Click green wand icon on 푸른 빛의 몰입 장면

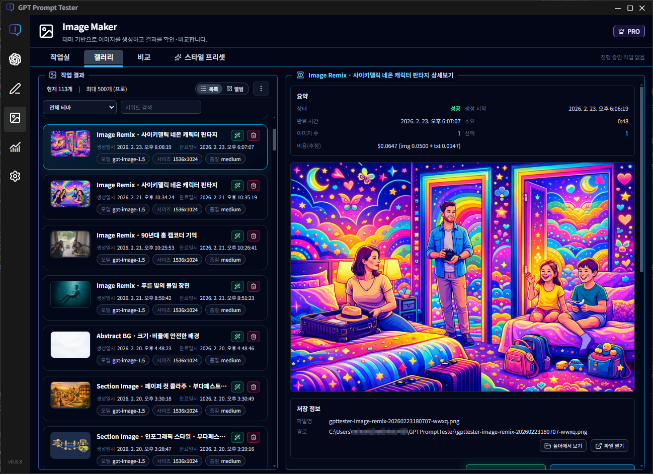click(237, 286)
